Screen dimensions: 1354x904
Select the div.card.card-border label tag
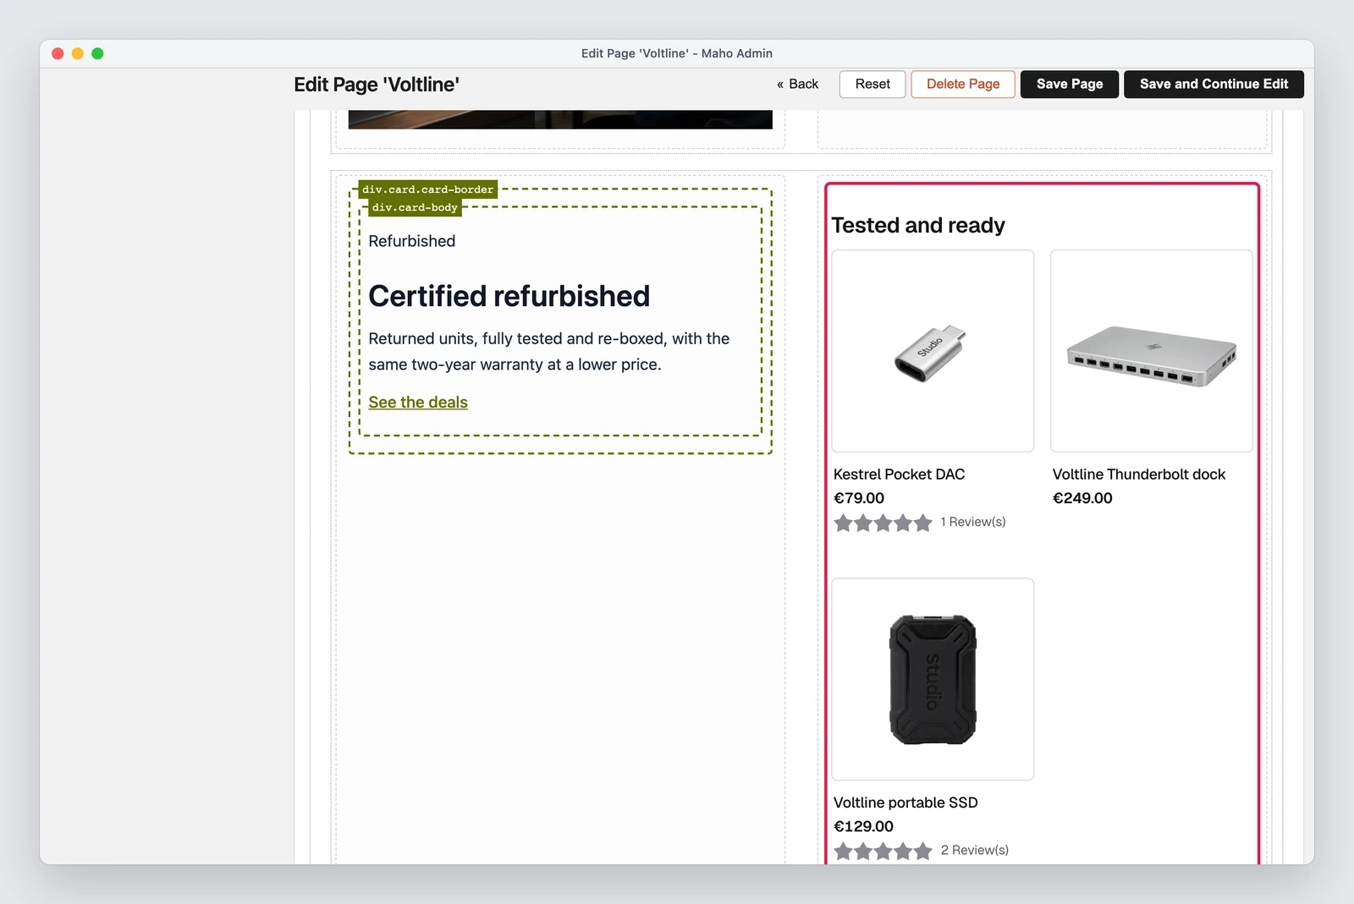coord(427,189)
